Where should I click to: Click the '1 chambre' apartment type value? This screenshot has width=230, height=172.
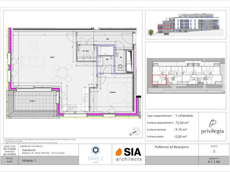[x=184, y=116]
